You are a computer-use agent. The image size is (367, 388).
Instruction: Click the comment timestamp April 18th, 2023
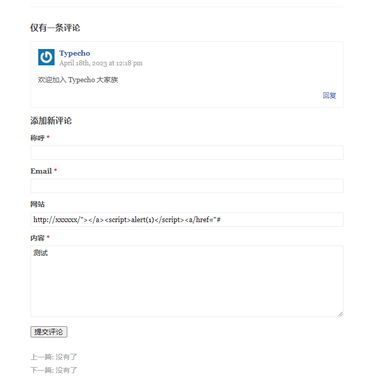(x=101, y=63)
